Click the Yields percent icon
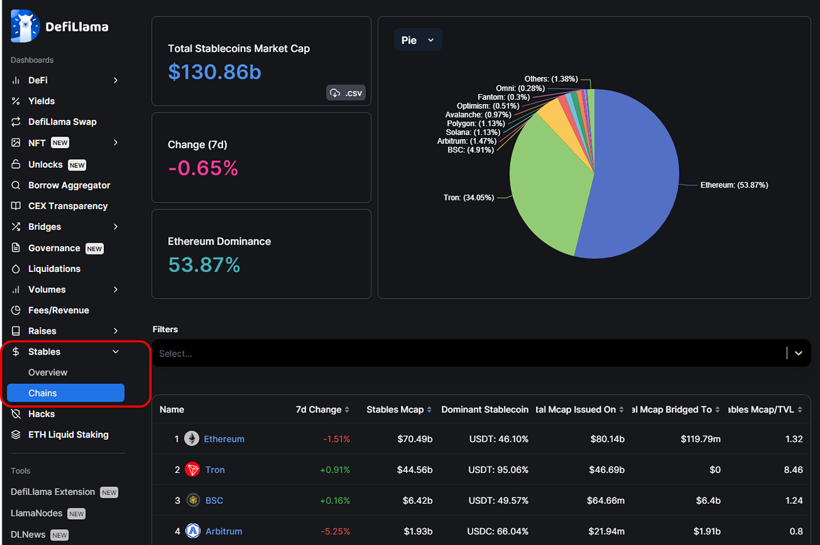The image size is (820, 545). click(16, 101)
